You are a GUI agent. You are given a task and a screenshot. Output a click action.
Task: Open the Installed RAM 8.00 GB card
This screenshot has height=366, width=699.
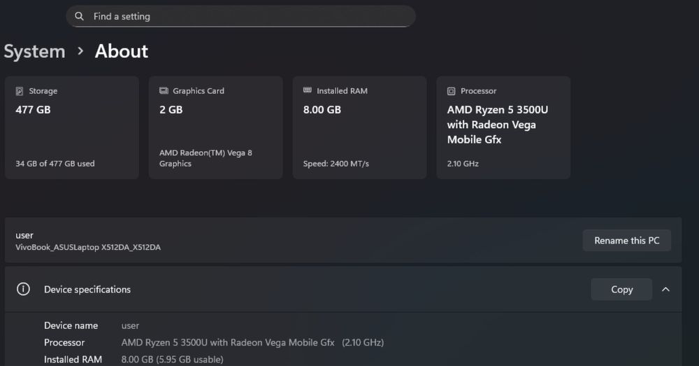pyautogui.click(x=359, y=127)
